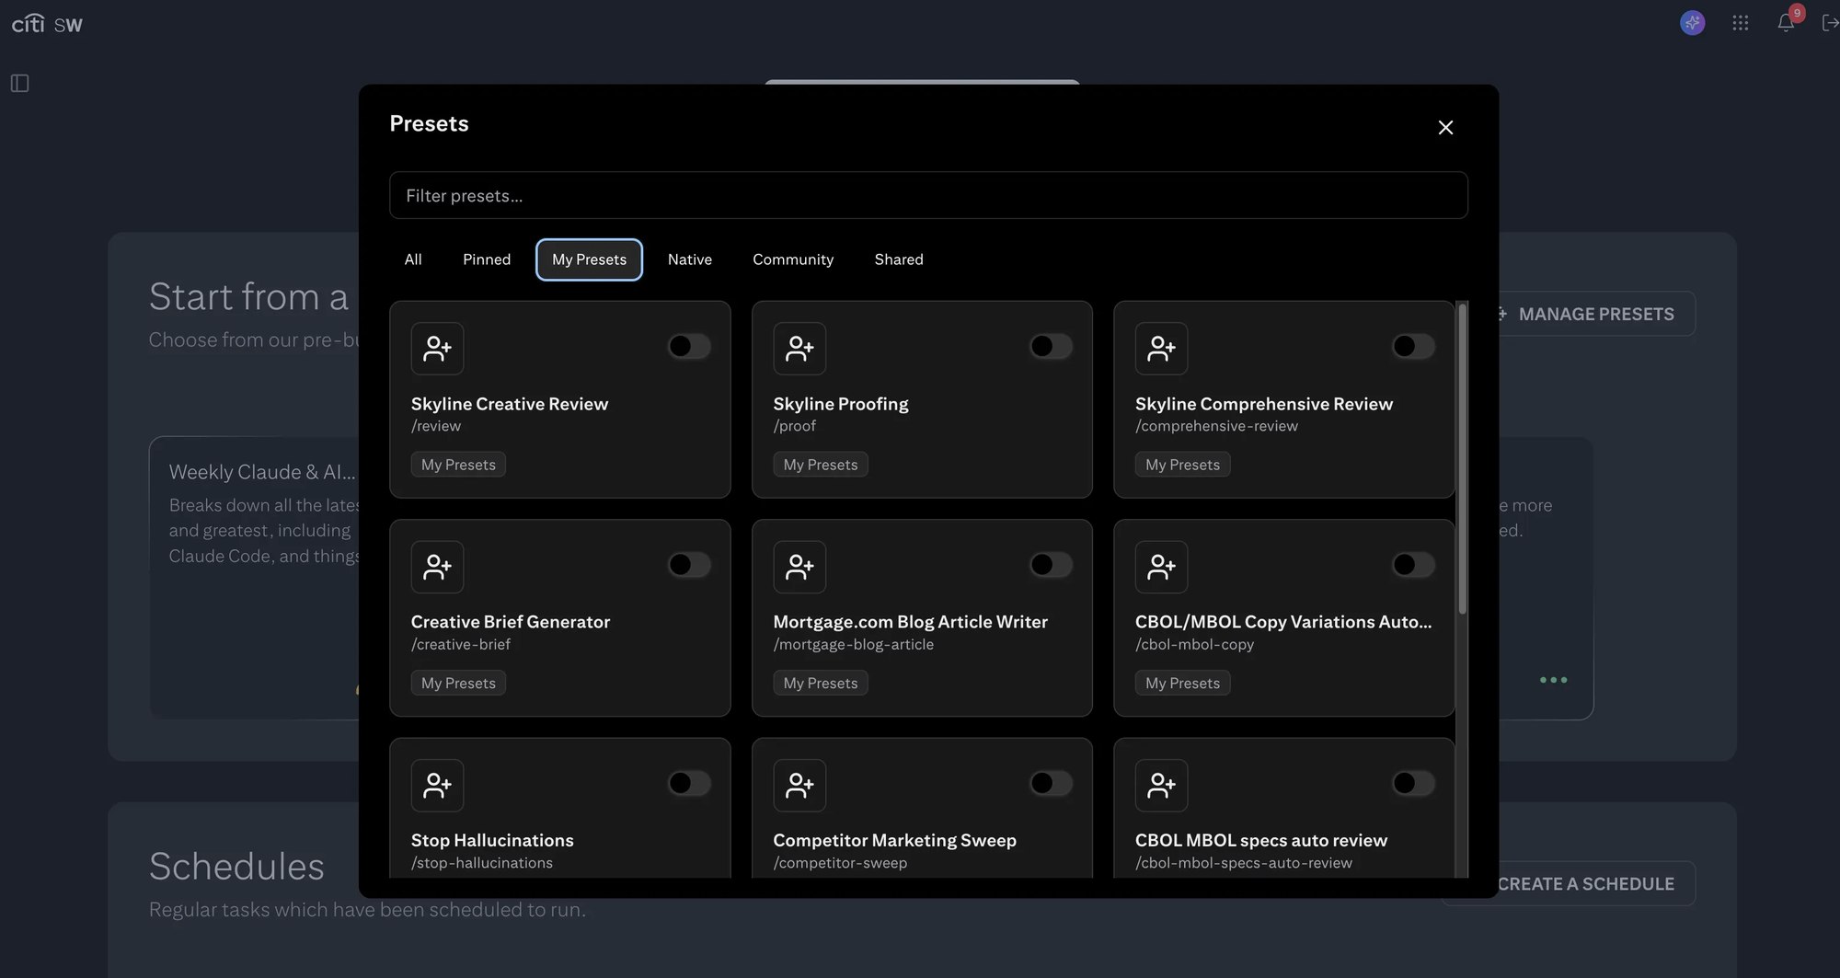Click the Skyline Creative Review user-plus icon
The height and width of the screenshot is (978, 1840).
[x=437, y=349]
